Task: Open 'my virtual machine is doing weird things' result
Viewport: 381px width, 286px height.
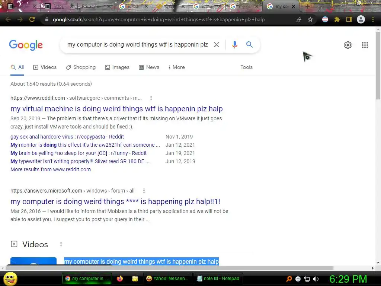Action: coord(116,109)
